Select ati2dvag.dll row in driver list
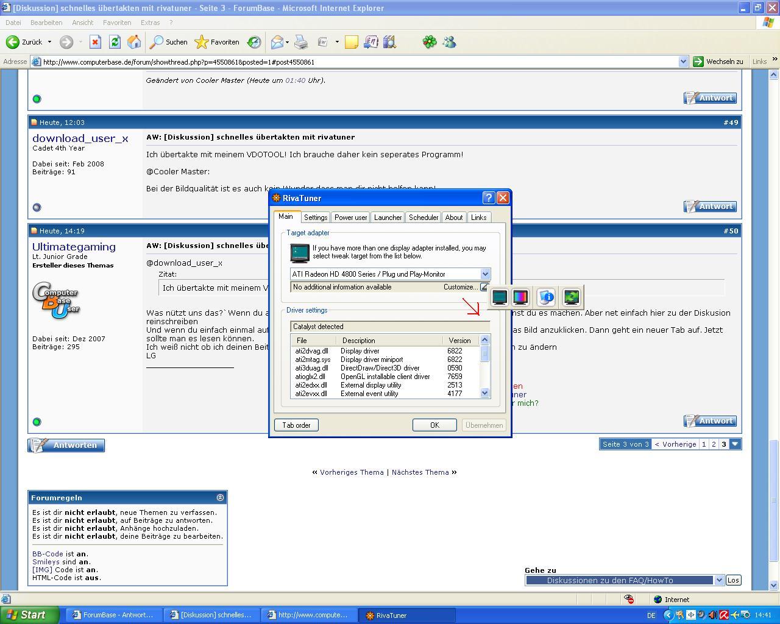The width and height of the screenshot is (780, 624). coord(386,351)
